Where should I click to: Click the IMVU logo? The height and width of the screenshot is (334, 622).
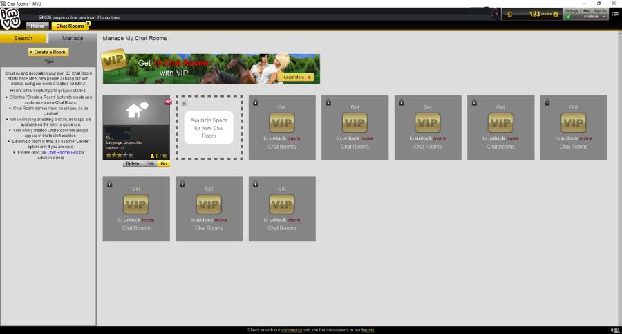pyautogui.click(x=10, y=19)
